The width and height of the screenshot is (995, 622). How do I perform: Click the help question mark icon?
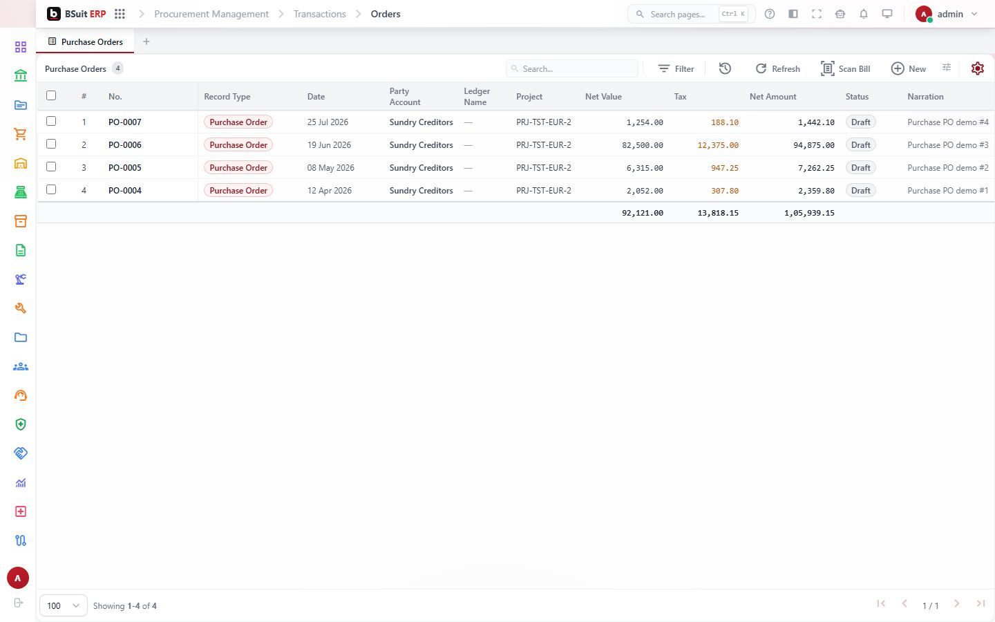[770, 14]
